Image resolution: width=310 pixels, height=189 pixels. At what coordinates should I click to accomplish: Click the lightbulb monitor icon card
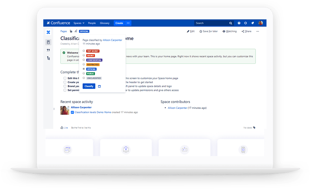coord(126,150)
